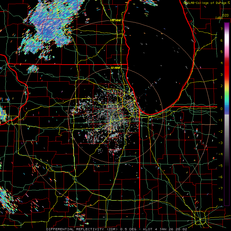Image resolution: width=231 pixels, height=231 pixels.
Task: Click the "100 NMI" range ring label
Action: tap(115, 20)
